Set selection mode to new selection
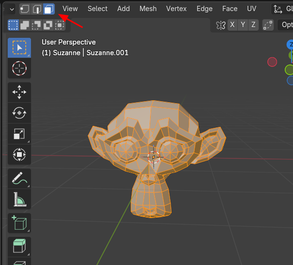This screenshot has width=293, height=265. (x=13, y=25)
